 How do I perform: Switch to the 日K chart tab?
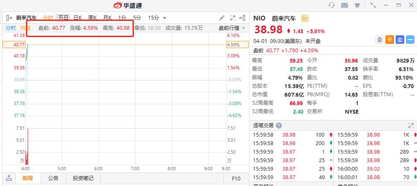pos(78,18)
